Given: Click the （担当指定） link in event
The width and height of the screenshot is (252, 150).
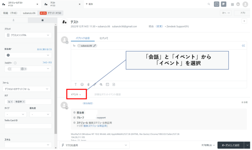Looking at the screenshot, I should click(x=88, y=103).
